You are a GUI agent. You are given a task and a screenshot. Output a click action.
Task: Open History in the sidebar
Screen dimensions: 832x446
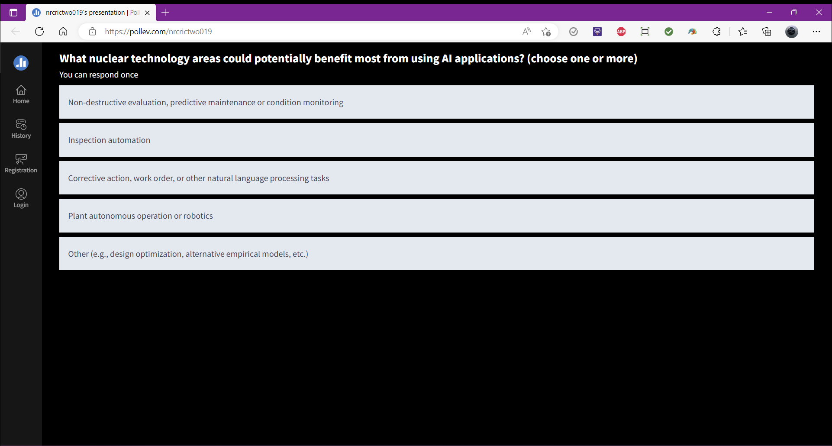[x=21, y=129]
